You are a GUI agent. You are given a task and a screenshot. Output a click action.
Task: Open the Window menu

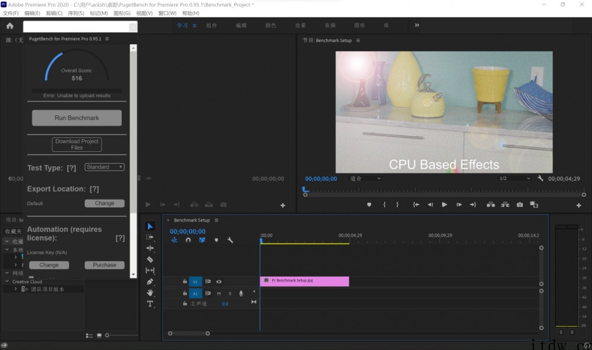(x=168, y=13)
